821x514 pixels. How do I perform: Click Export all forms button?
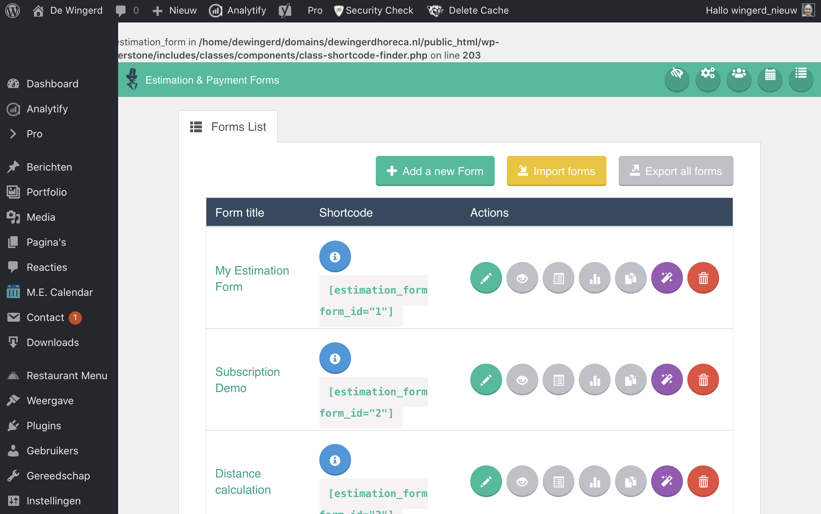(x=676, y=171)
